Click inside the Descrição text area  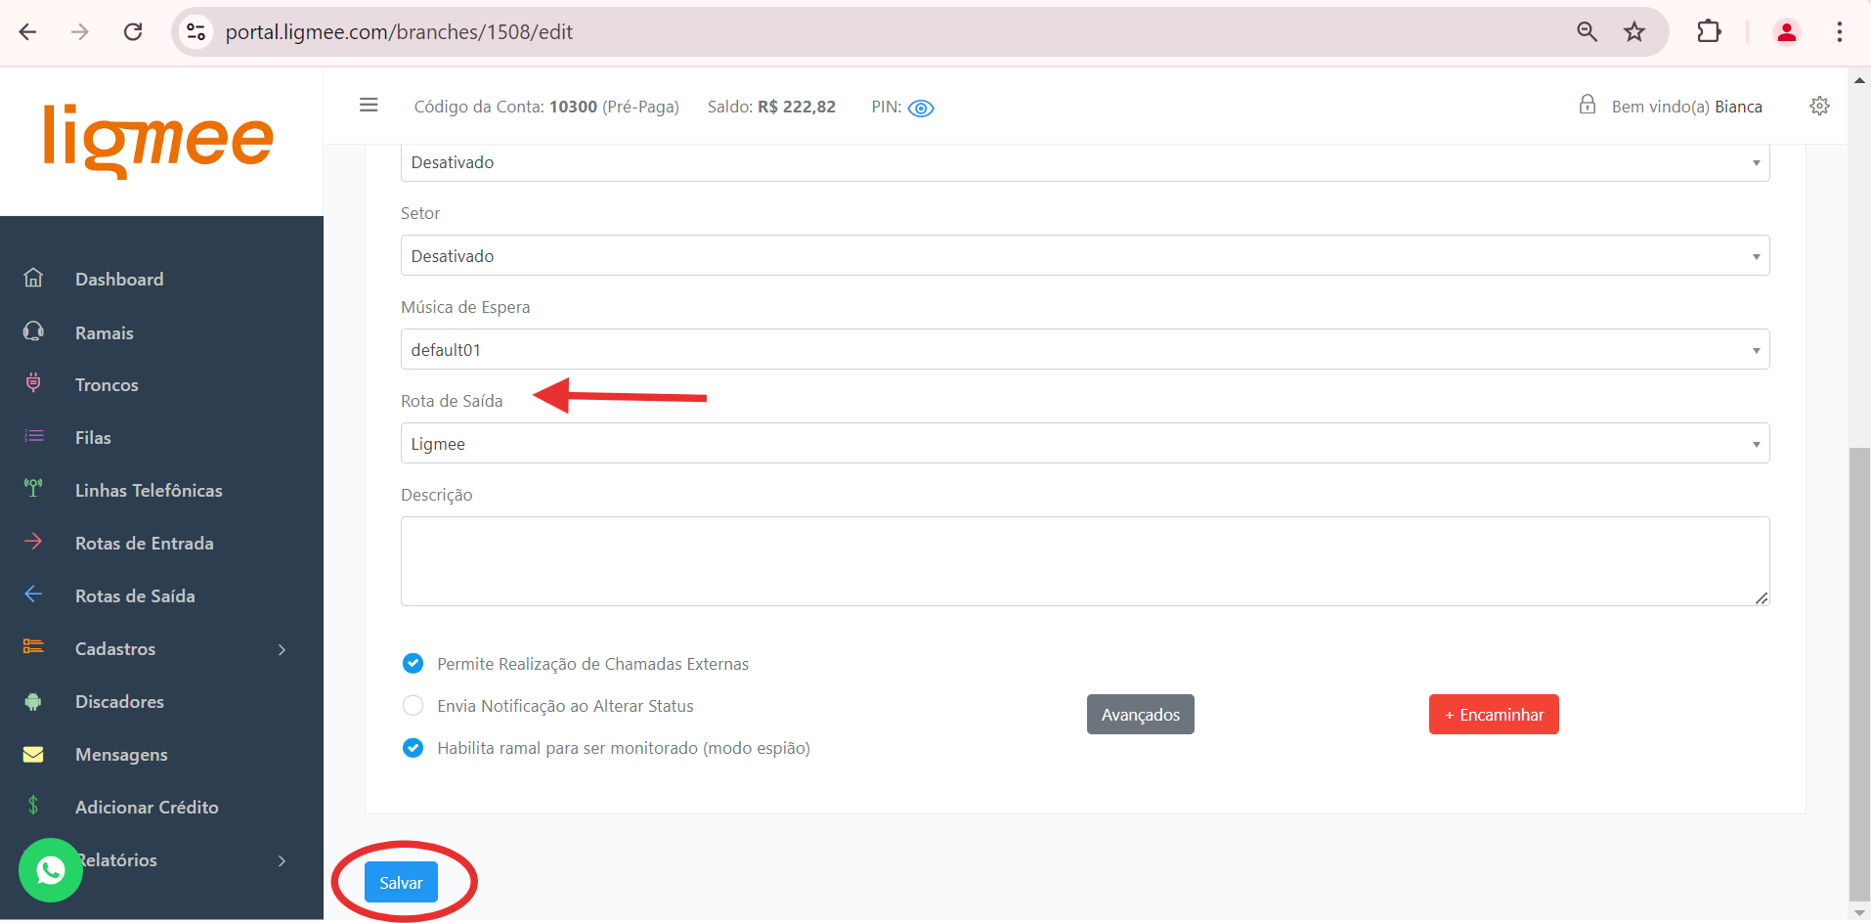point(1084,561)
